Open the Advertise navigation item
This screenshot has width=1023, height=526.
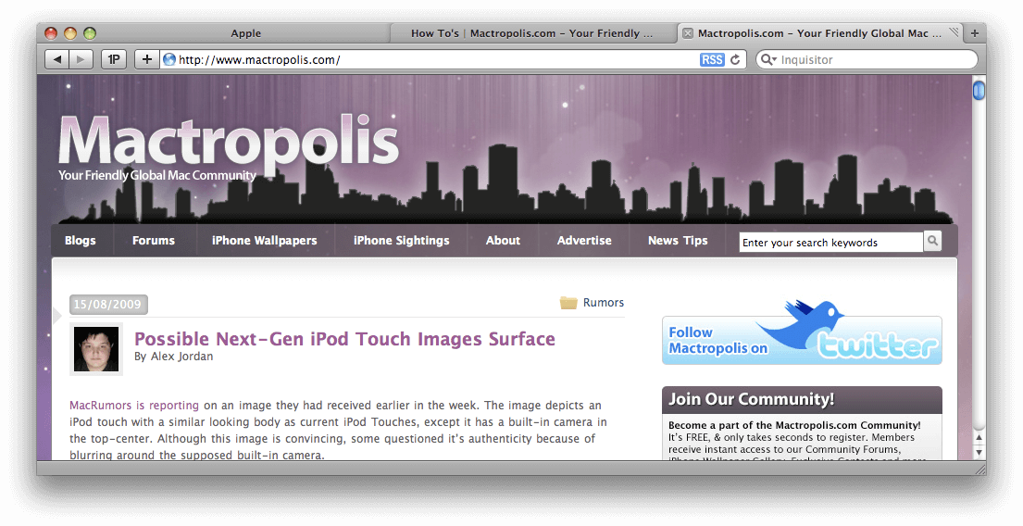coord(584,240)
